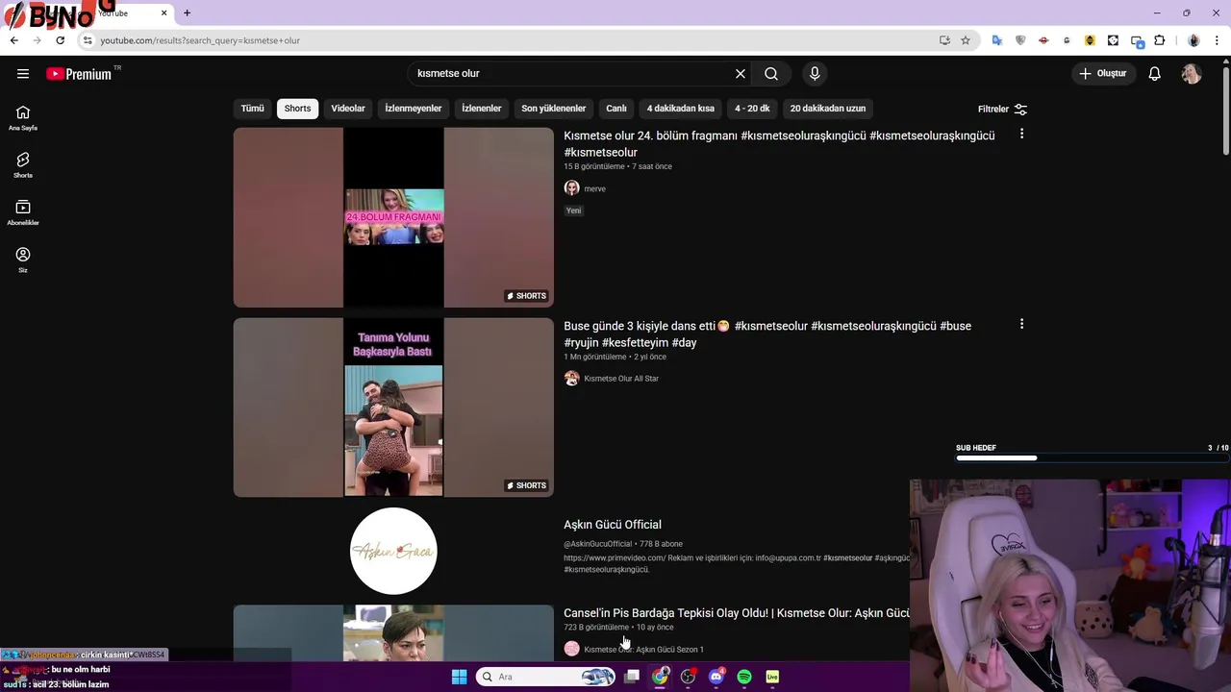Click the YouTube Premium logo
Screen dimensions: 1231x692
(x=79, y=74)
